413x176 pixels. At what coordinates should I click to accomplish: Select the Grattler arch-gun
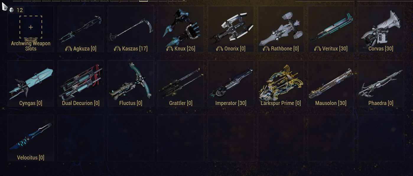pyautogui.click(x=181, y=83)
